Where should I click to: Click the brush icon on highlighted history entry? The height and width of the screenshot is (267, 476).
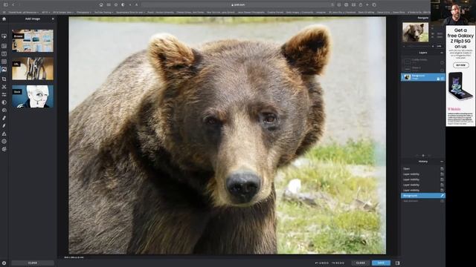click(442, 196)
